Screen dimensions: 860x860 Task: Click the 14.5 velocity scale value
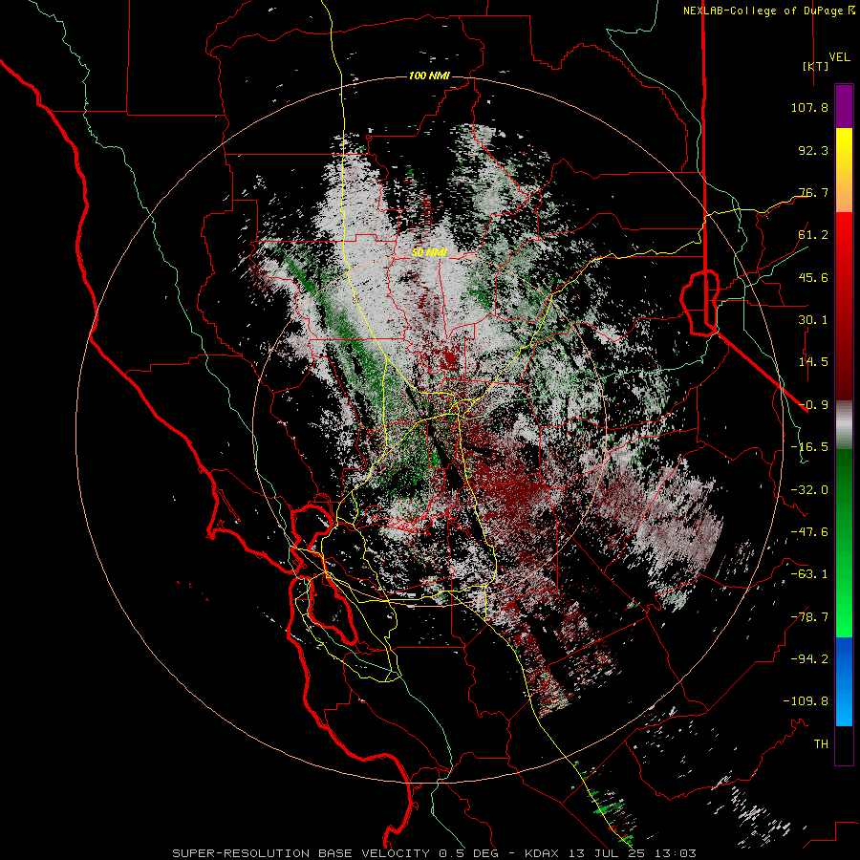click(813, 362)
